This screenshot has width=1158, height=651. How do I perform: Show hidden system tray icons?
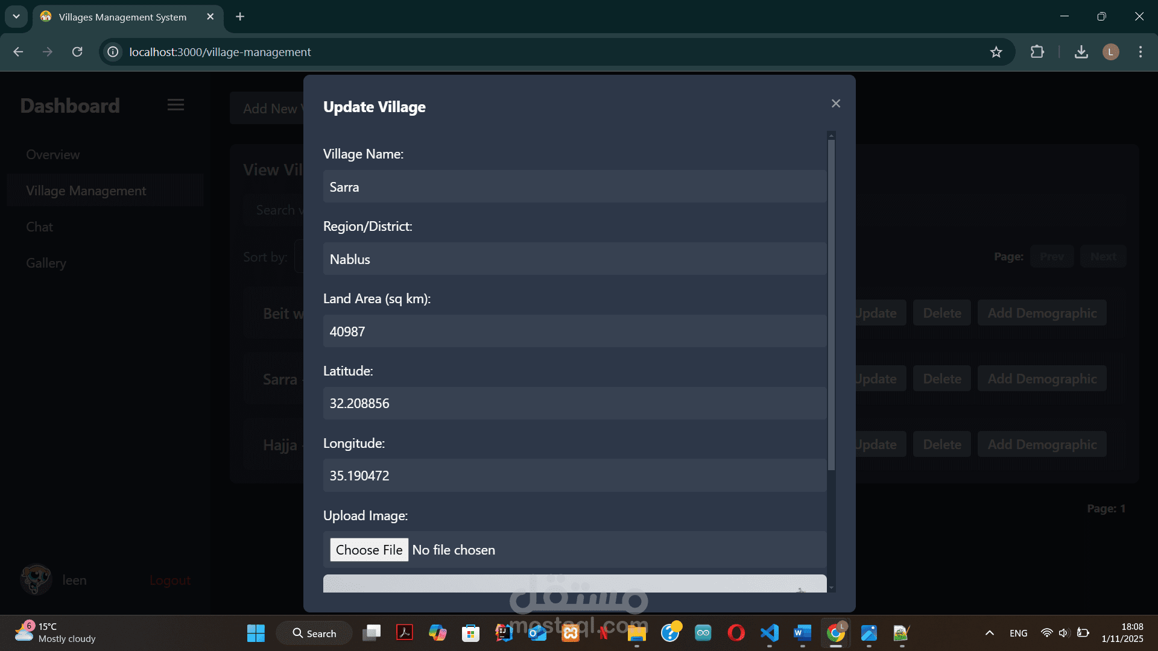coord(989,633)
